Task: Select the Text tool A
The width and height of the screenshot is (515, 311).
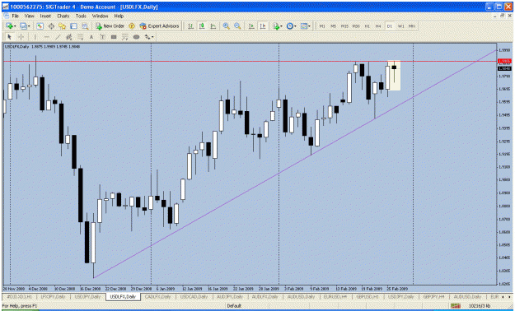Action: 91,37
